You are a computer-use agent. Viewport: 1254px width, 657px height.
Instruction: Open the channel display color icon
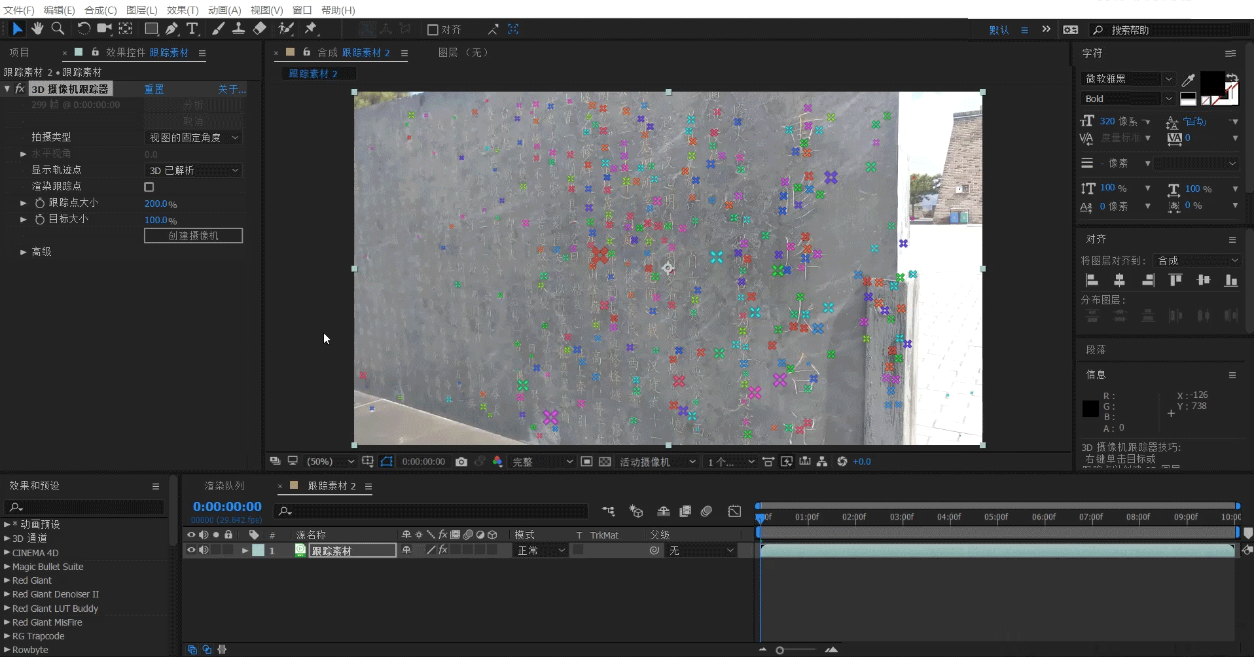point(497,462)
